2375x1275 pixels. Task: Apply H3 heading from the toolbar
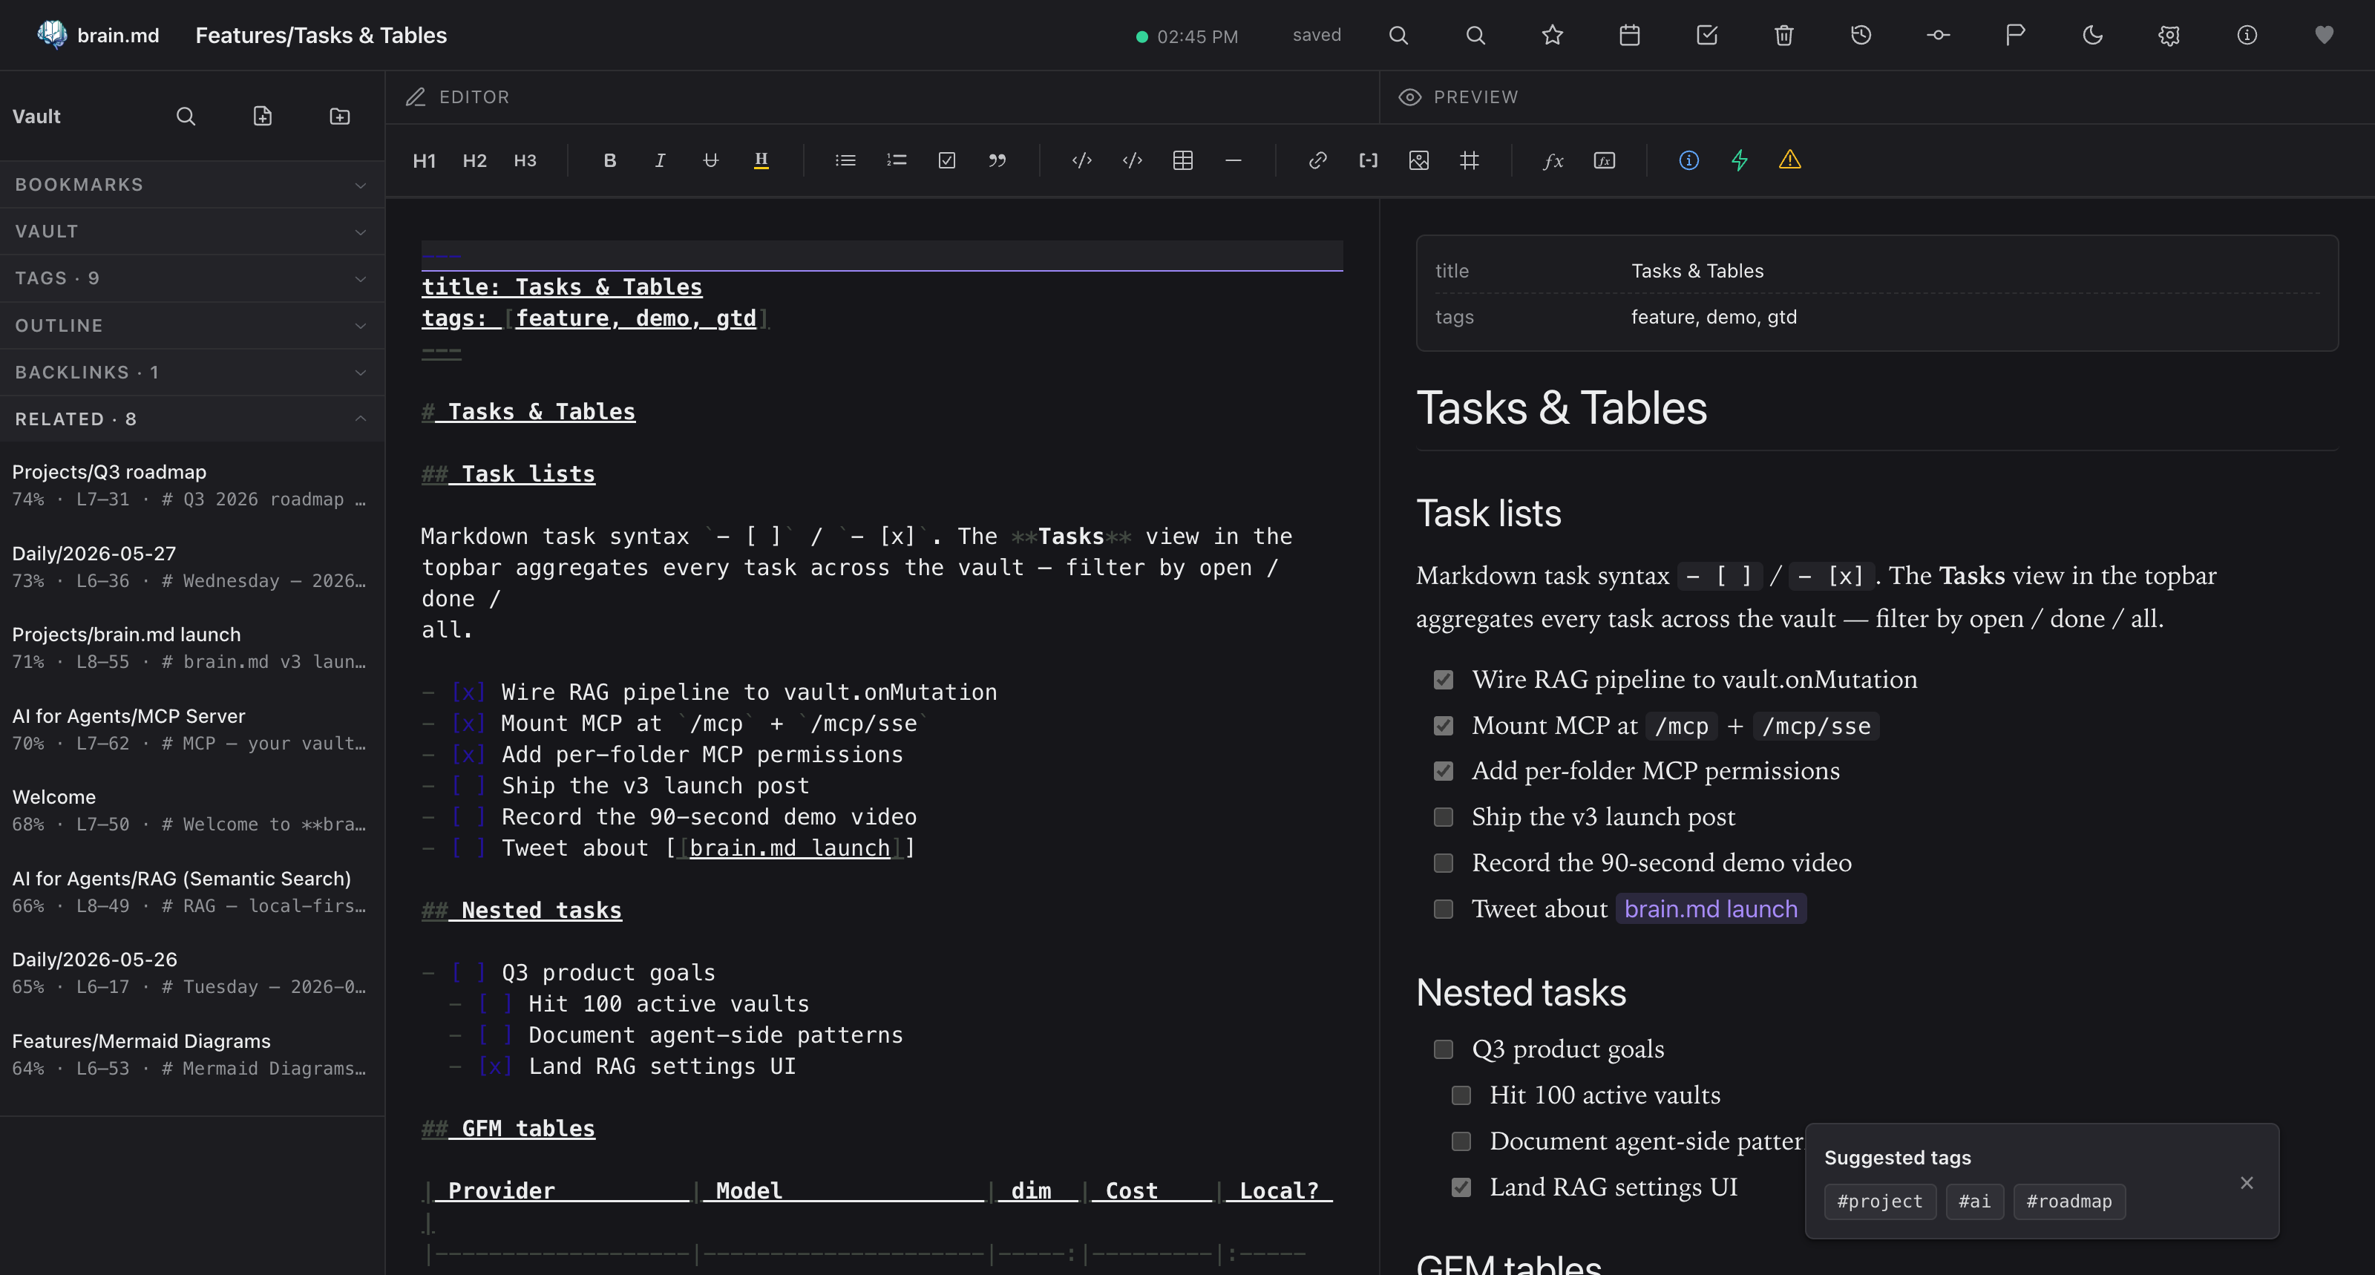(525, 160)
